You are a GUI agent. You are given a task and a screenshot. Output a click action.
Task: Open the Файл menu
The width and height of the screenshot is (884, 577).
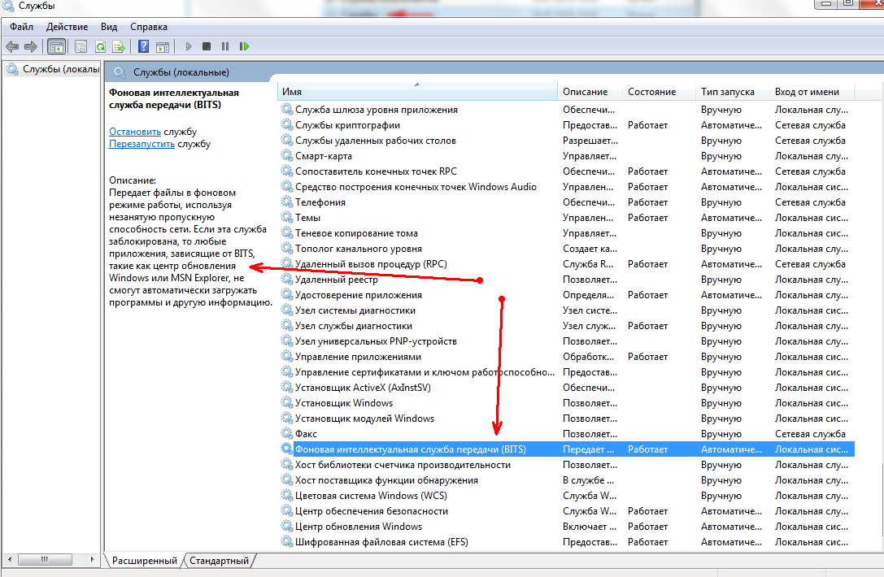pos(22,27)
